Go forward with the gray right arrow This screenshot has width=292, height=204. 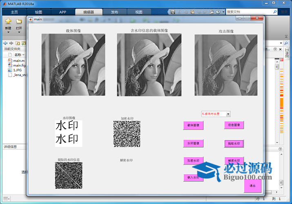point(11,43)
